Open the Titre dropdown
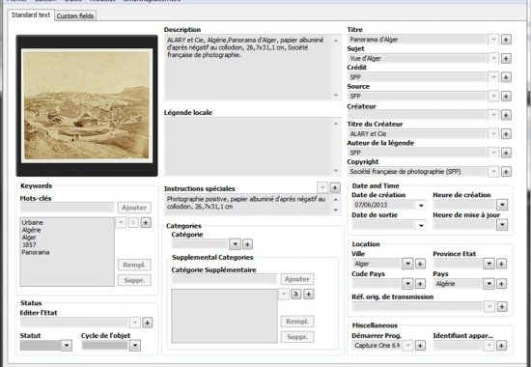This screenshot has width=531, height=367. pos(493,40)
